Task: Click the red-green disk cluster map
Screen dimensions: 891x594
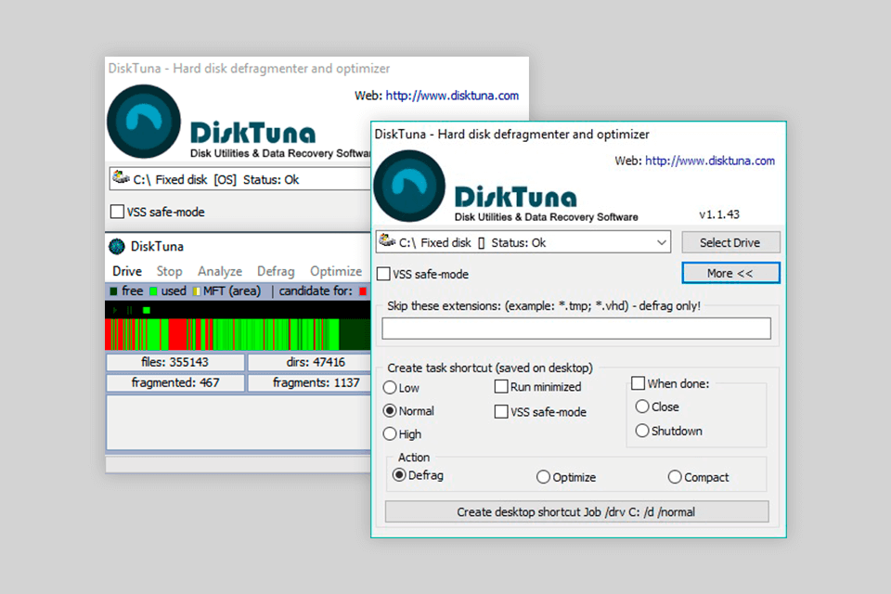Action: click(238, 334)
